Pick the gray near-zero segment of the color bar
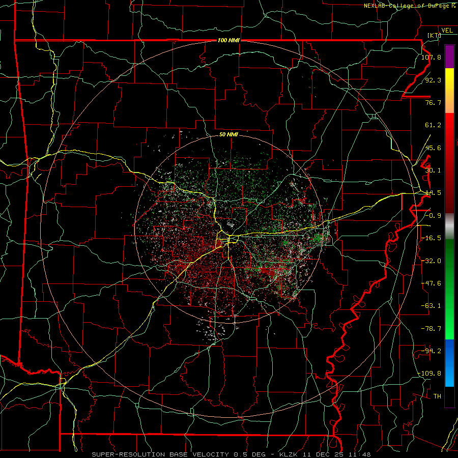The width and height of the screenshot is (458, 458). 449,226
